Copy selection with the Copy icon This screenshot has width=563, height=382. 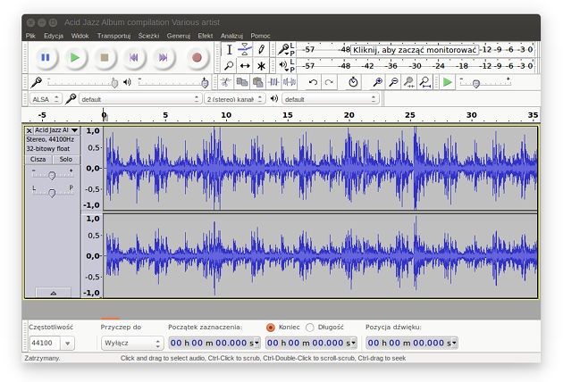tap(241, 82)
